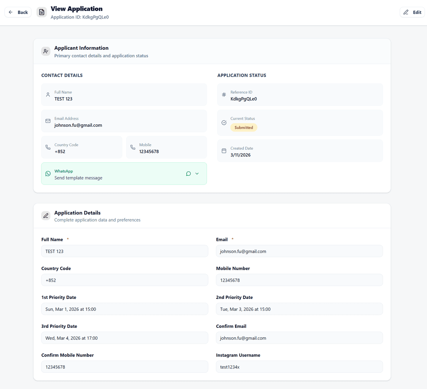Image resolution: width=427 pixels, height=389 pixels.
Task: Click the checkmark icon beside Current Status
Action: coord(224,123)
